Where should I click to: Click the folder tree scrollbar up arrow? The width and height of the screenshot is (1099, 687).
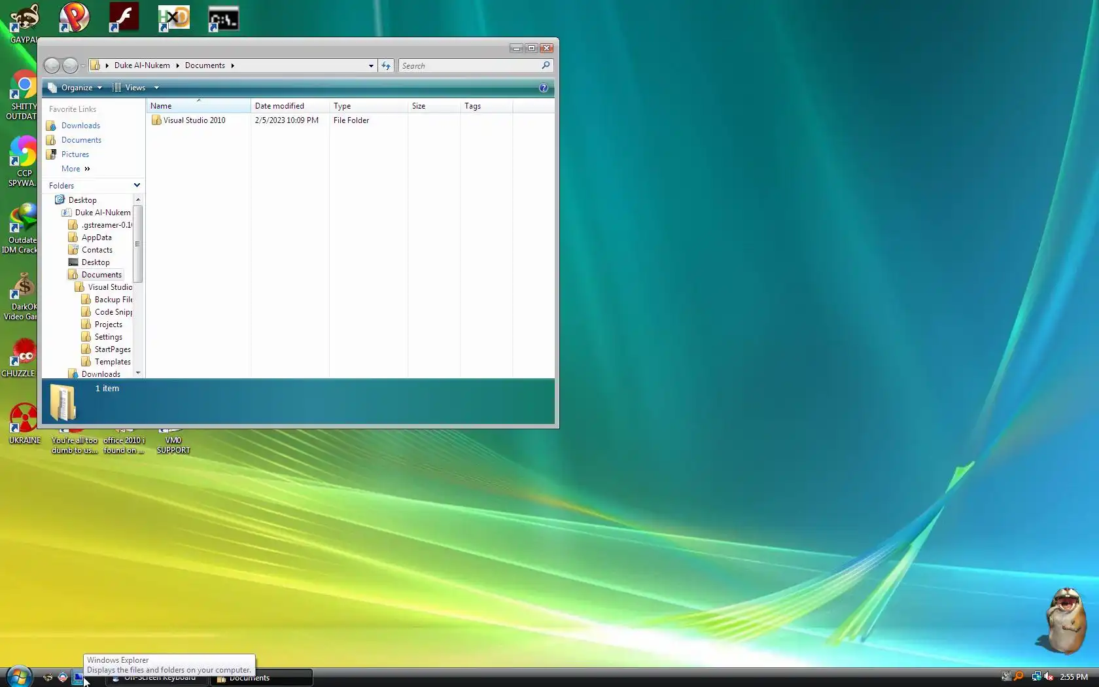(x=138, y=199)
